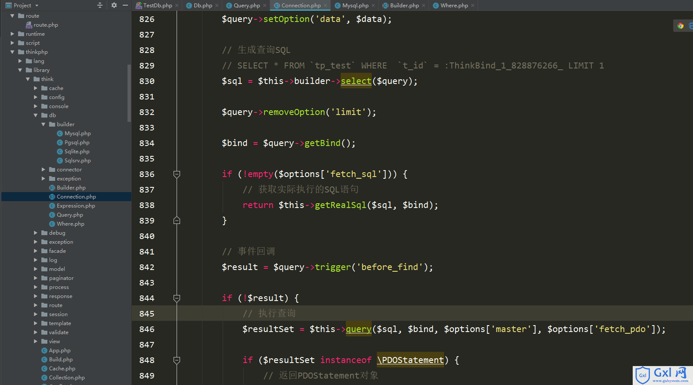Close the Query.php tab
Viewport: 693px width, 385px height.
tap(264, 6)
